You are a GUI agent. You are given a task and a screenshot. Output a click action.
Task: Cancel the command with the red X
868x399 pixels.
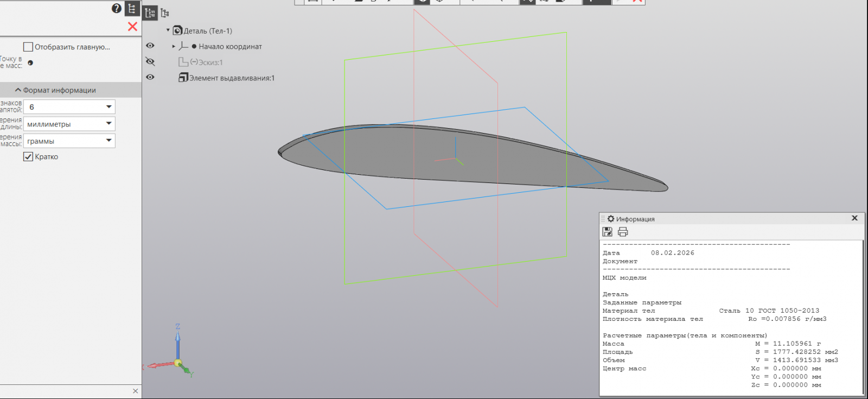(132, 27)
